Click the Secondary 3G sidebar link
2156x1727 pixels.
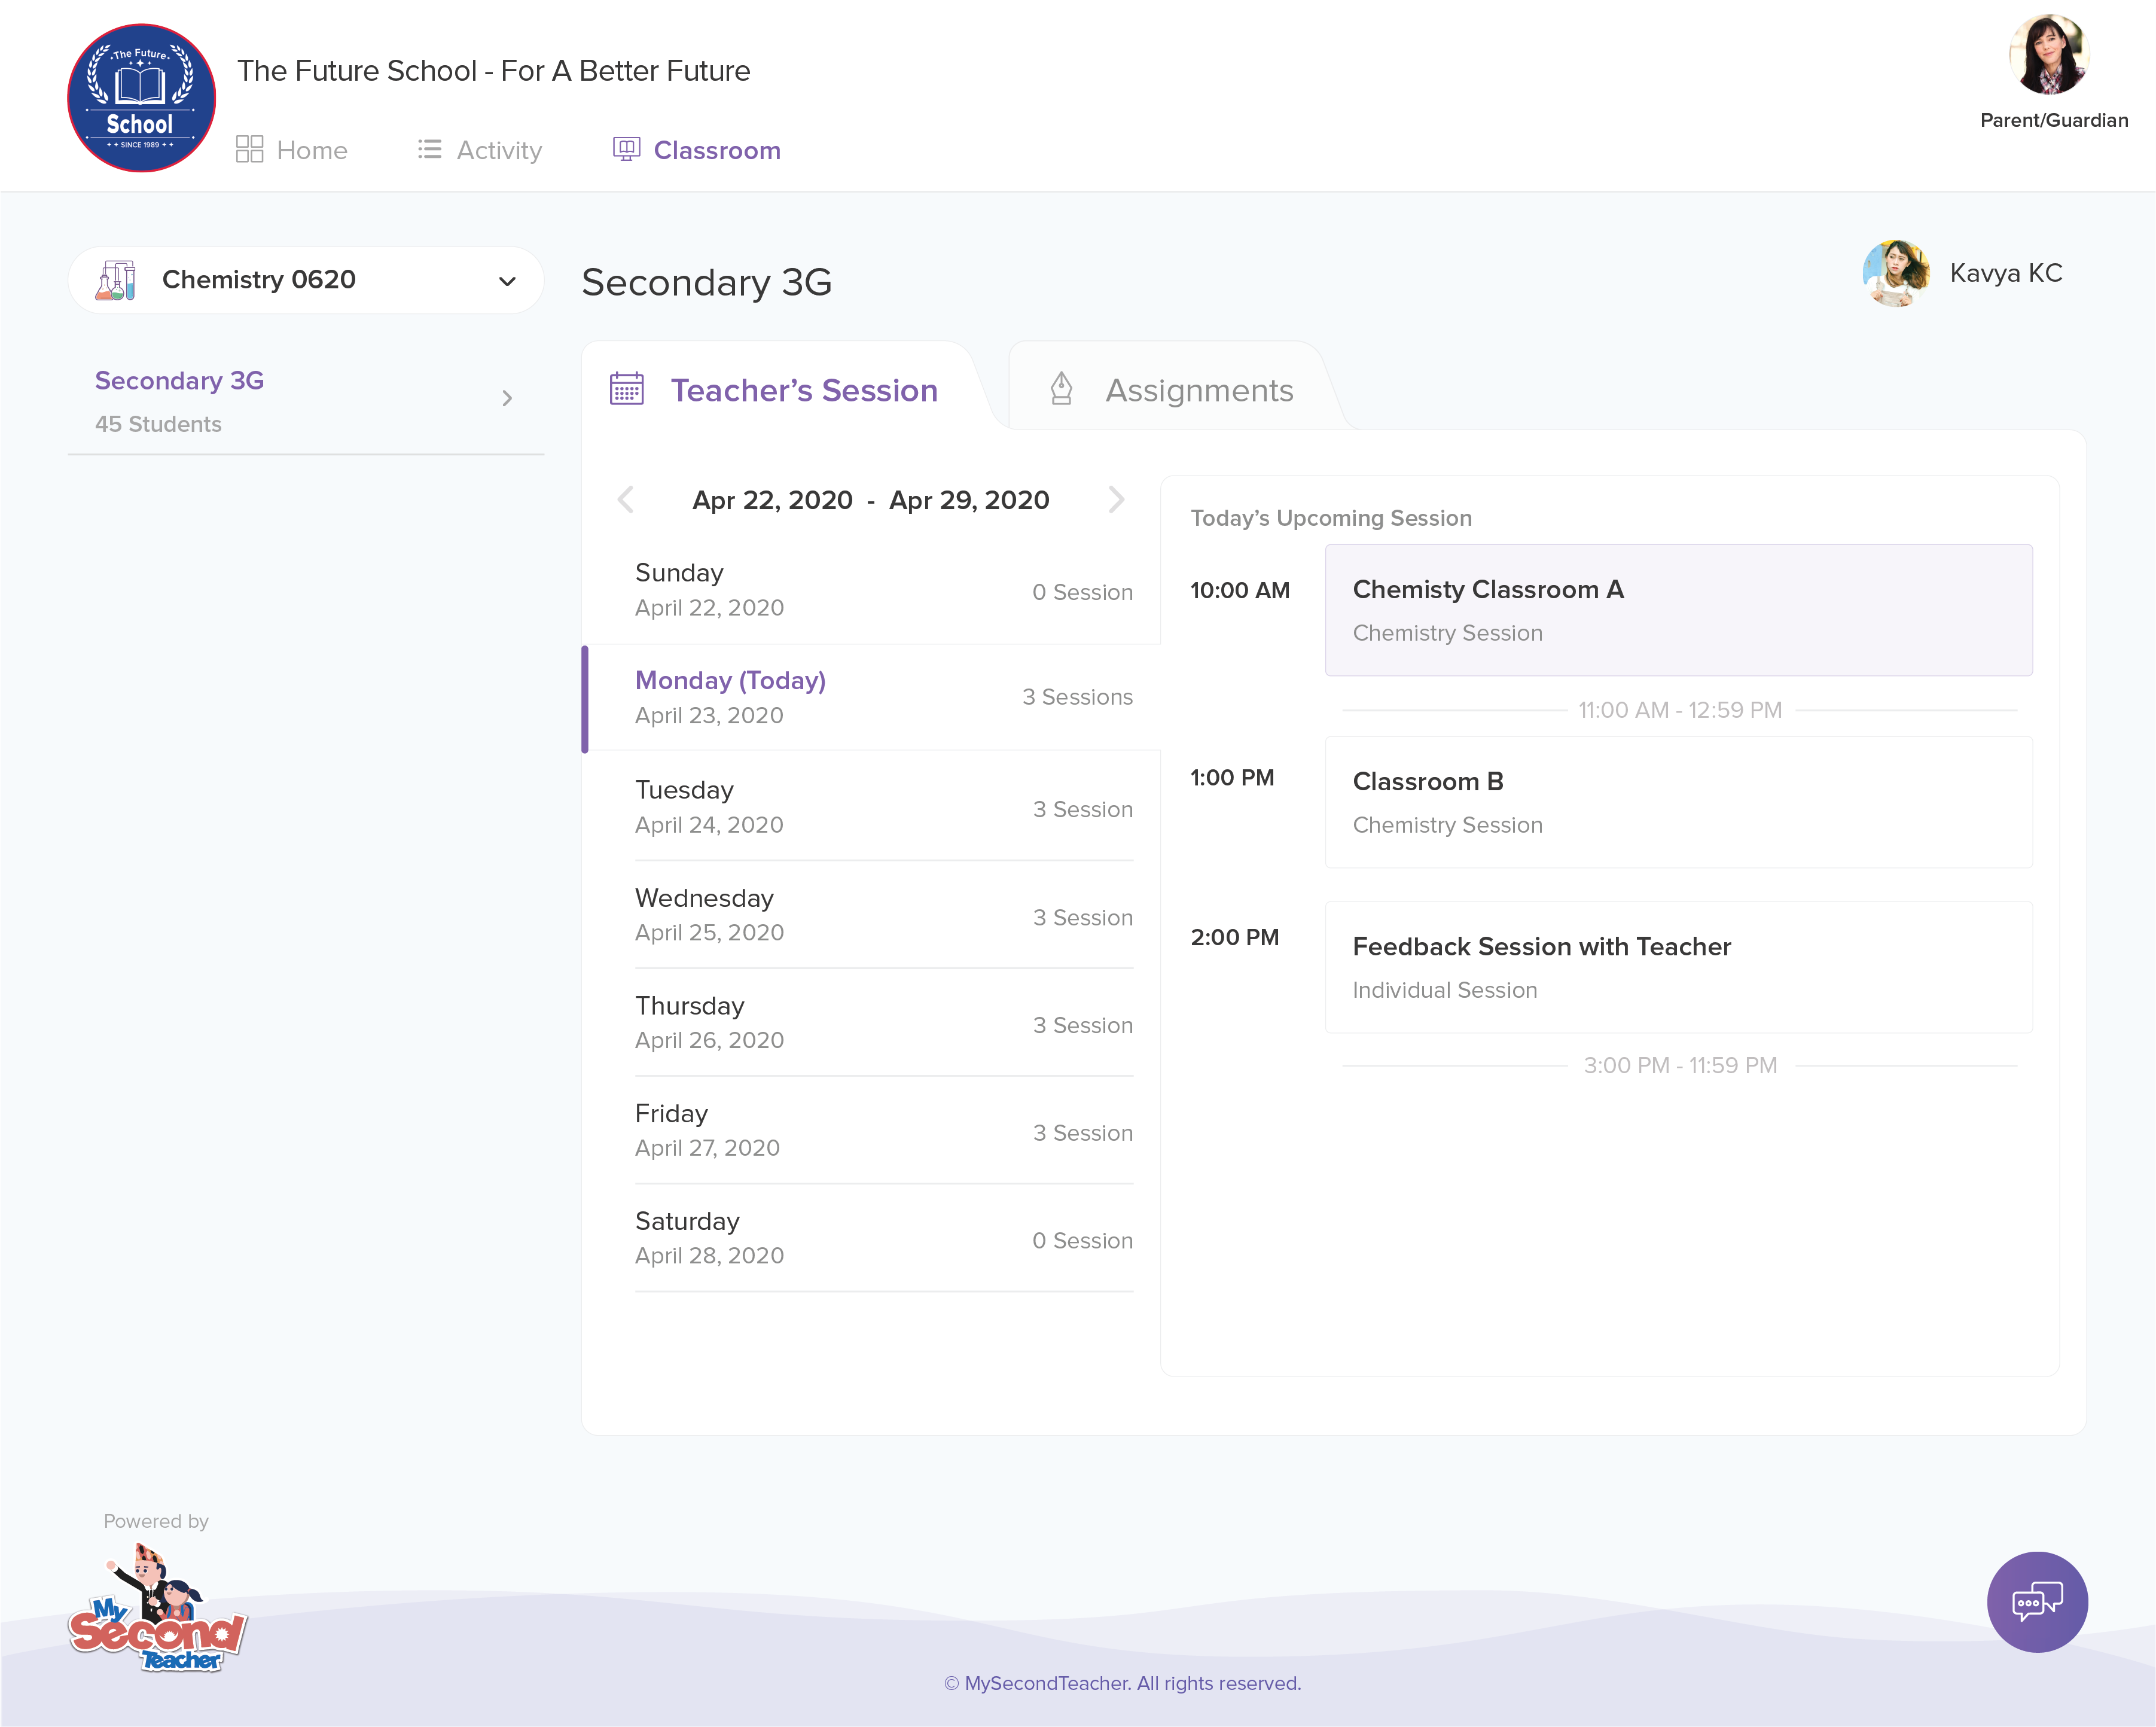tap(179, 381)
